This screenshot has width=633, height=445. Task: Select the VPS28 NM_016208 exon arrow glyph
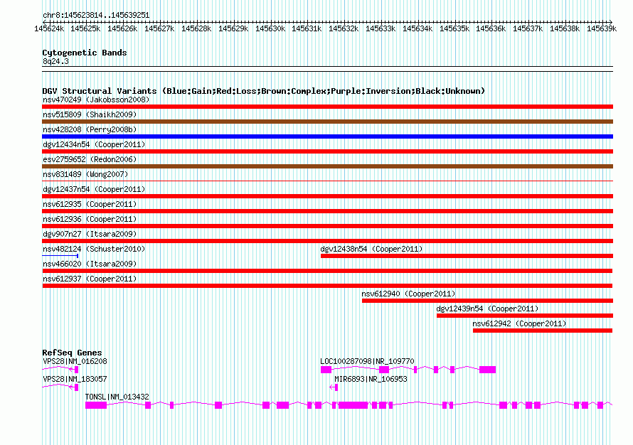73,370
